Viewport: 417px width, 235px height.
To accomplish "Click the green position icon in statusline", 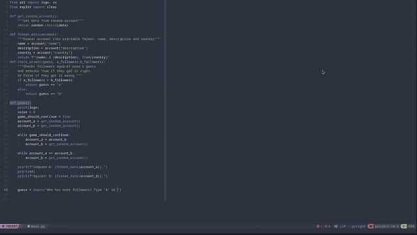I will pyautogui.click(x=404, y=227).
